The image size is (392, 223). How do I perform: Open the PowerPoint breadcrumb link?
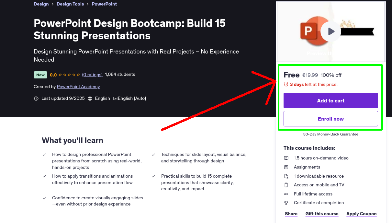coord(104,4)
